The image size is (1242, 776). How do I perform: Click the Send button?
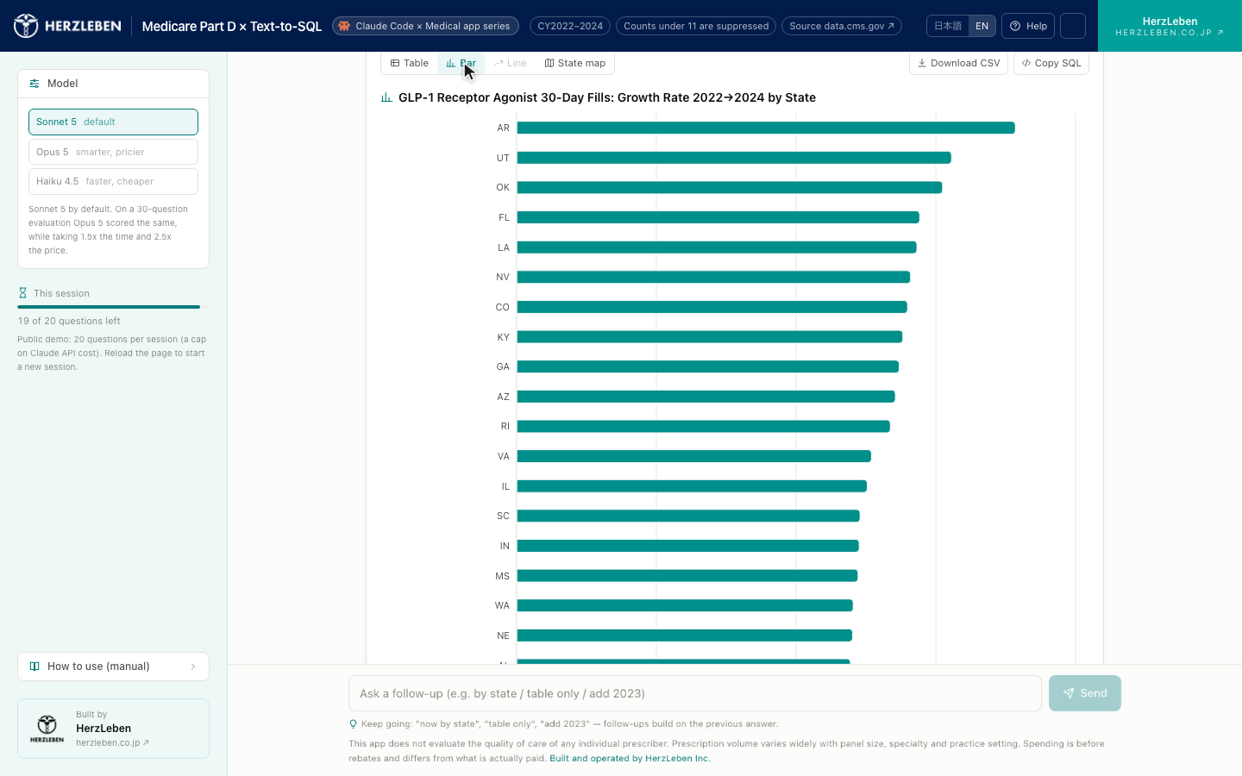click(1085, 693)
